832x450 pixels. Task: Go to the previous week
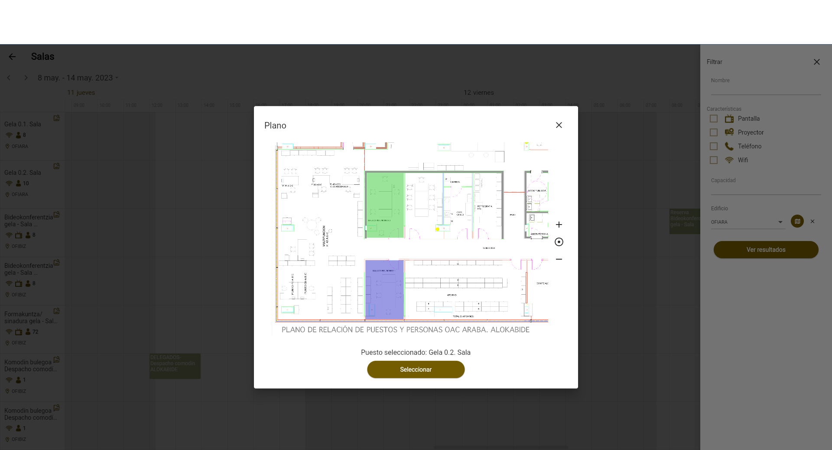[9, 78]
